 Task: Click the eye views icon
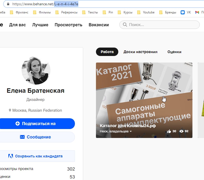coord(181,131)
